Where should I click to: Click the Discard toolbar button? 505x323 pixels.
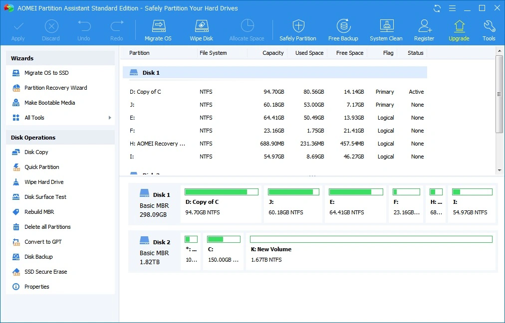click(51, 30)
